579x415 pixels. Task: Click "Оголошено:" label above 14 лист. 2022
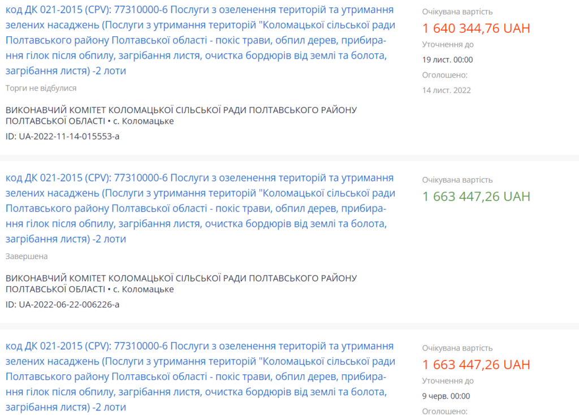click(445, 75)
